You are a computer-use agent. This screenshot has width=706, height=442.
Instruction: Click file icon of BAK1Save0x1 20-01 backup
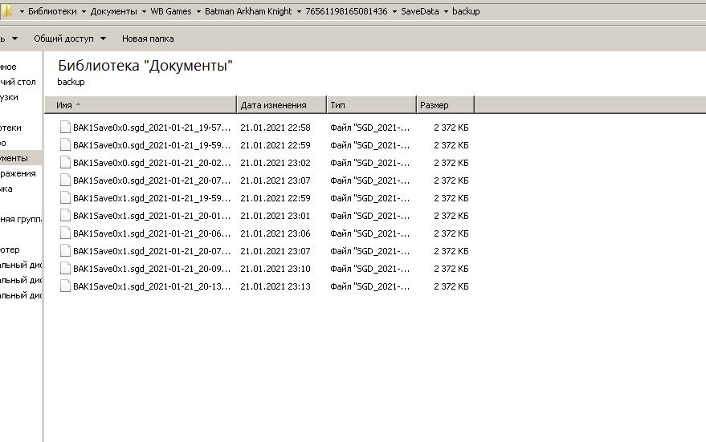[65, 215]
